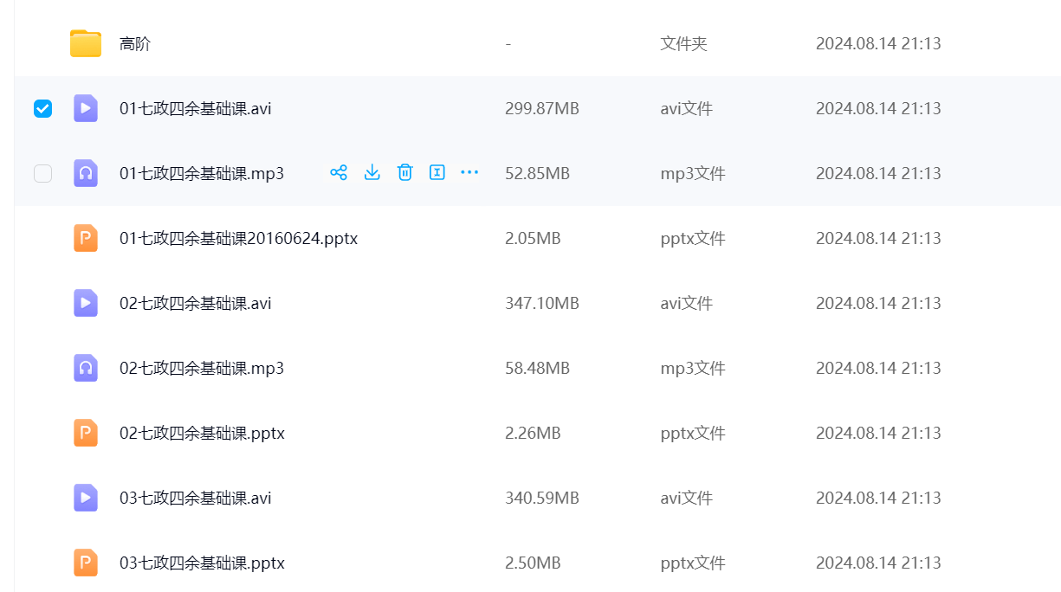Click the 347.10MB size cell
This screenshot has height=592, width=1061.
541,303
